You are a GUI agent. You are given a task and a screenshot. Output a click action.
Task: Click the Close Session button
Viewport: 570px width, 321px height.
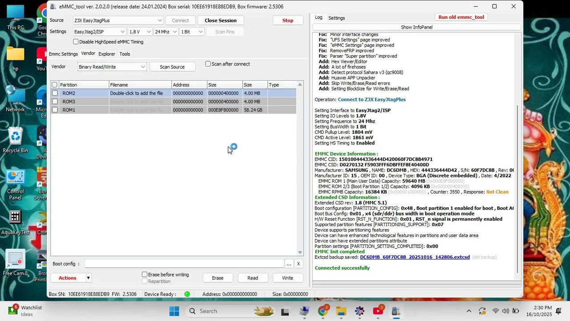[221, 21]
